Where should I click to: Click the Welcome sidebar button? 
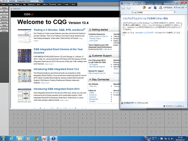coord(4,20)
